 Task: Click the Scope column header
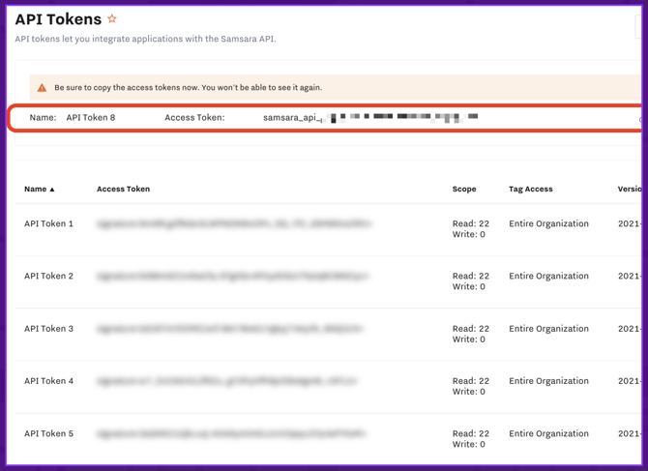[x=464, y=190]
